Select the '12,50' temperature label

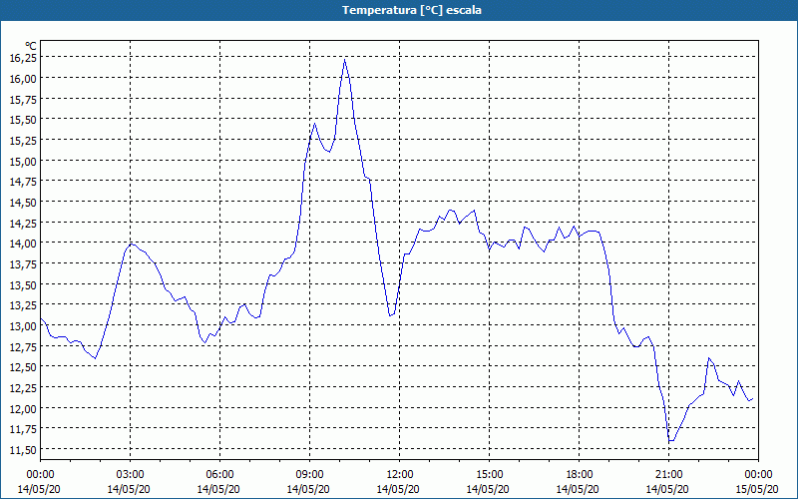pyautogui.click(x=23, y=367)
